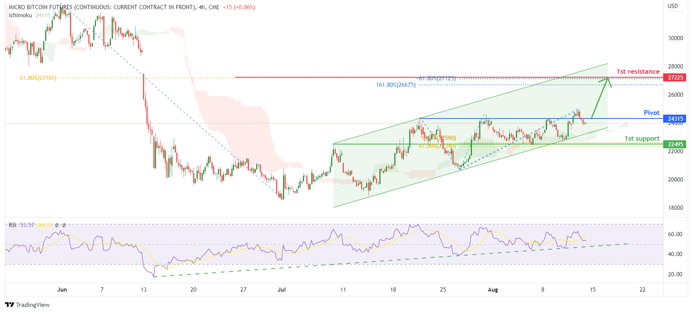Click the RSI indicator legend label
This screenshot has width=693, height=313.
13,225
